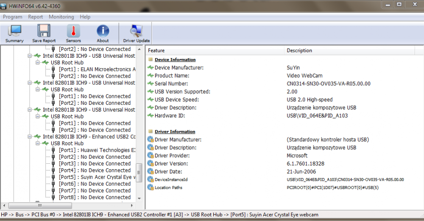Click USB icon beside Product Name
Image resolution: width=424 pixels, height=221 pixels.
[151, 76]
